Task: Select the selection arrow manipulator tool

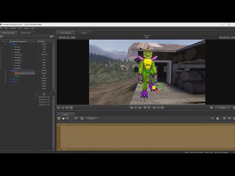Action: [x=59, y=108]
